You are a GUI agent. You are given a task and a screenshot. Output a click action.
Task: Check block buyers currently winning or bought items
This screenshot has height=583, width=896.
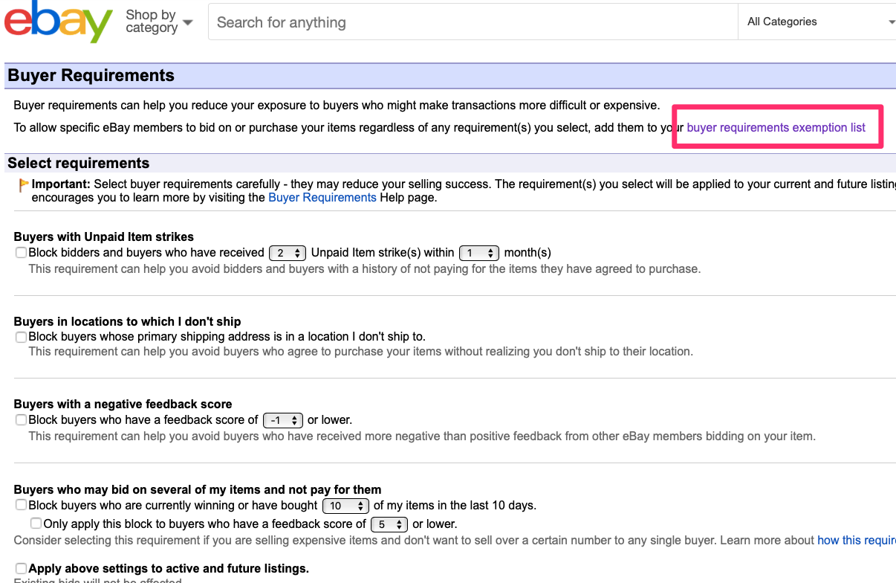click(x=21, y=505)
